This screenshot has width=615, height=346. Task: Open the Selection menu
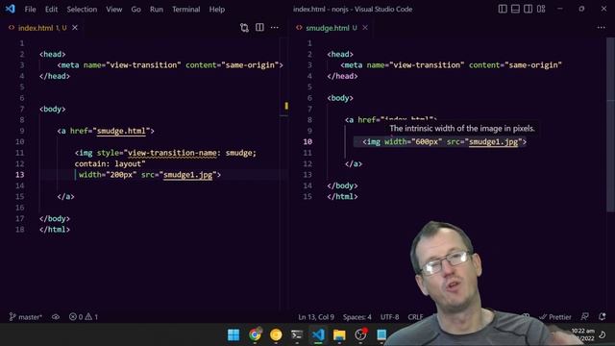82,9
